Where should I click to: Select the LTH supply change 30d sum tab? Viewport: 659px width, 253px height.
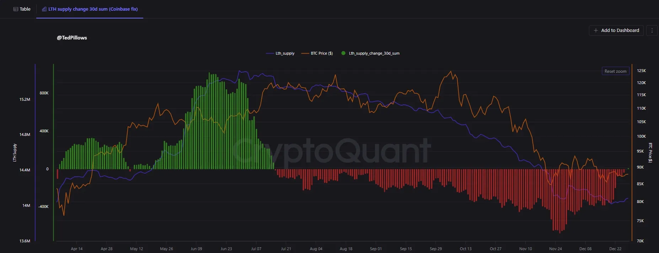point(93,9)
